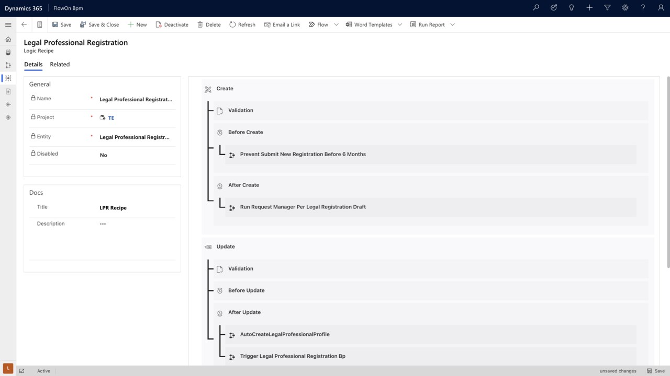
Task: Open the Word Templates dropdown arrow
Action: [400, 25]
